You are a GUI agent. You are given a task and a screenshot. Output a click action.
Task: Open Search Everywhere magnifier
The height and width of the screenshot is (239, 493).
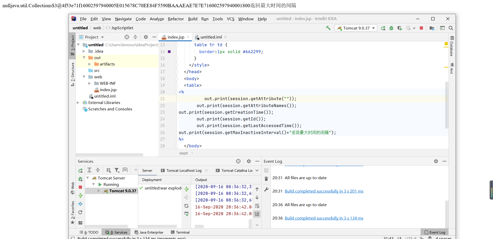(x=451, y=28)
